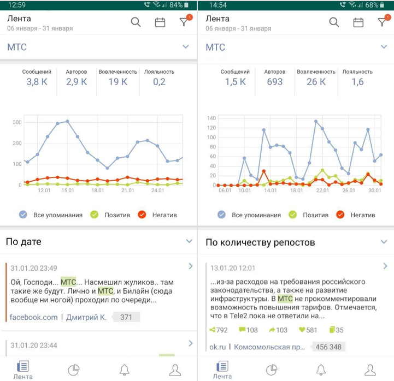
Task: Expand the МТС topic dropdown, left screen
Action: pos(185,47)
